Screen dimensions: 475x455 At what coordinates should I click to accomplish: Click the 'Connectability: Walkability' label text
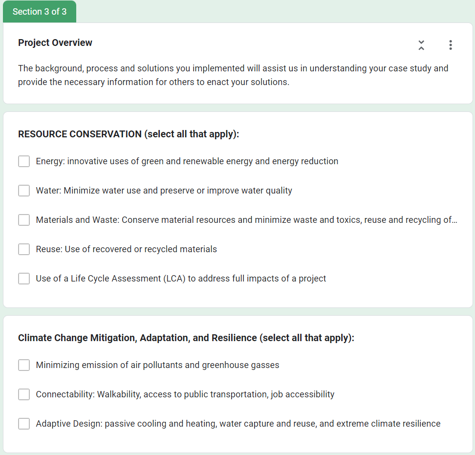pos(185,394)
